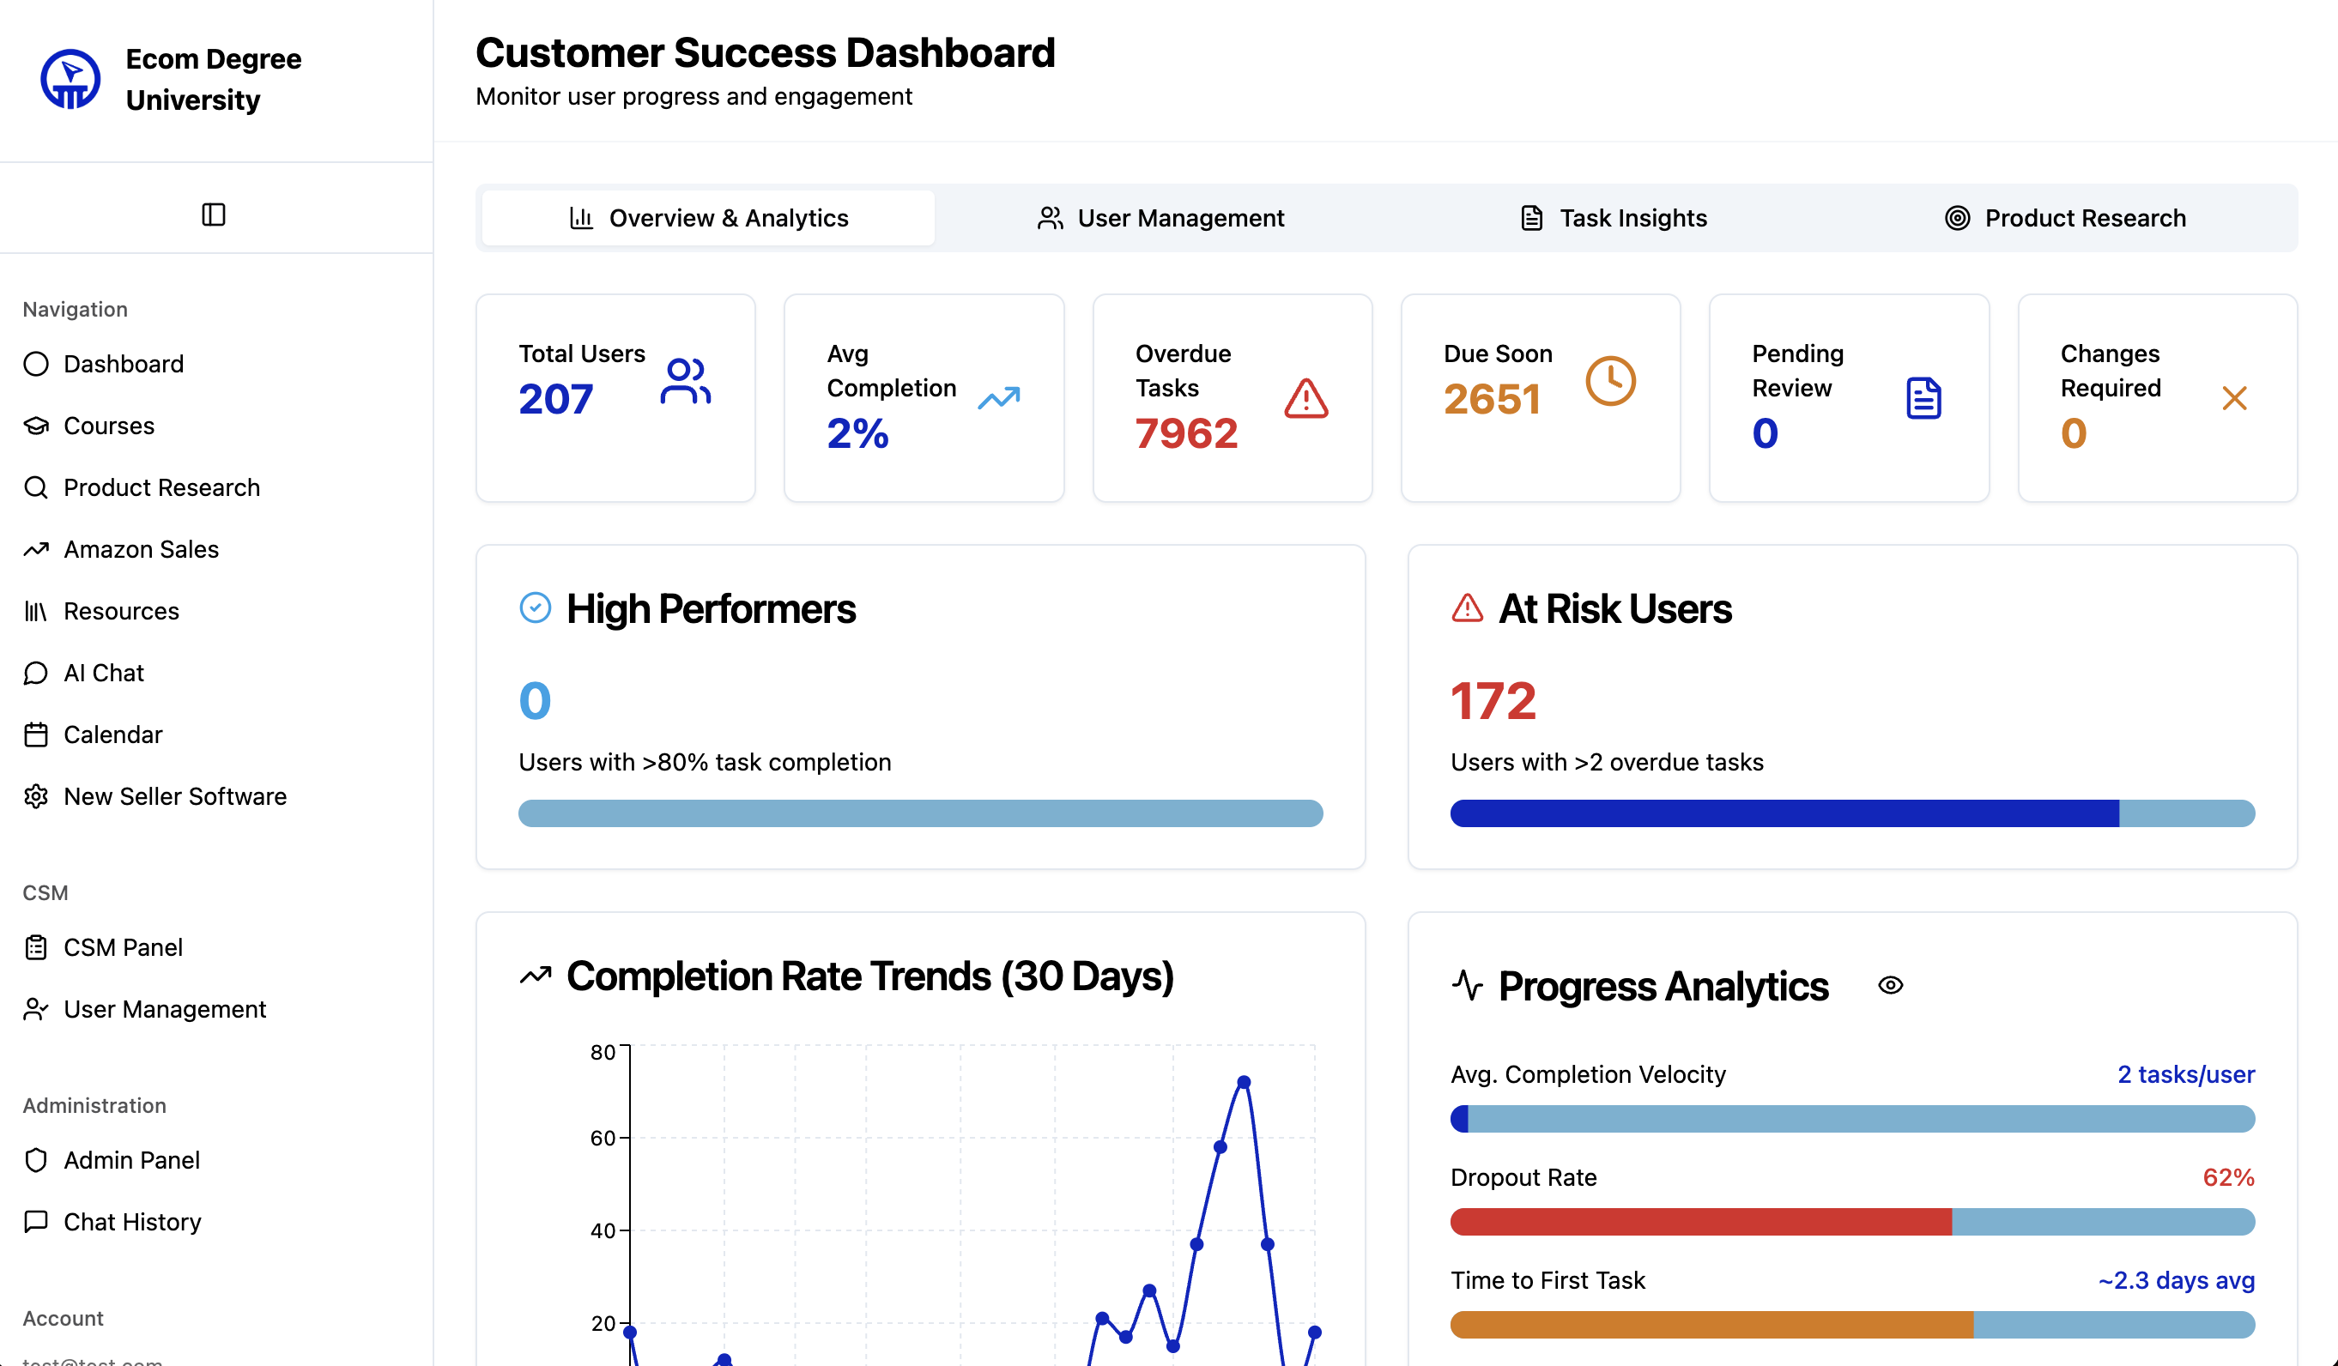Click the Overdue Tasks warning triangle icon

1305,398
